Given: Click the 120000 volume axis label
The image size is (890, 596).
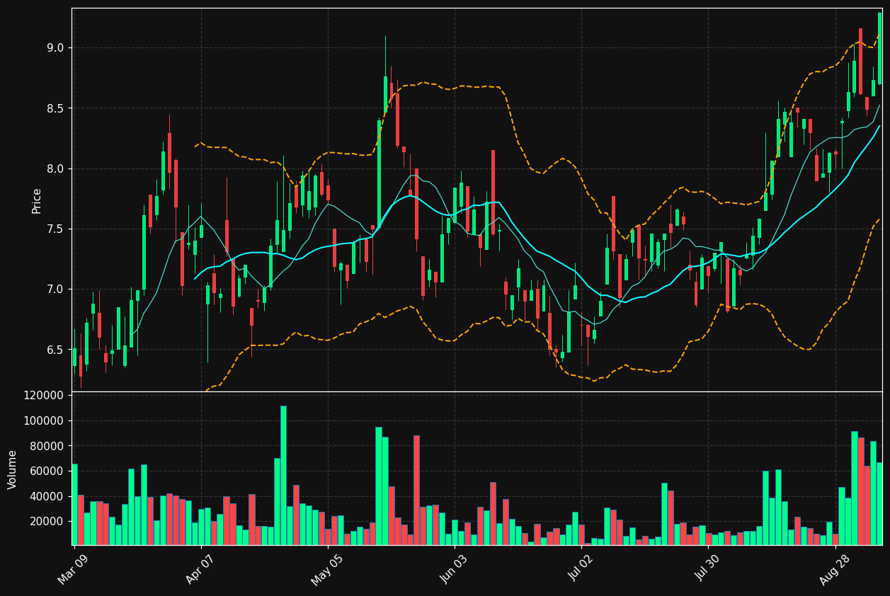Looking at the screenshot, I should 43,396.
